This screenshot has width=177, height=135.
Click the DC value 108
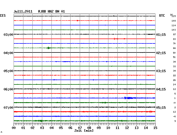coord(174,21)
